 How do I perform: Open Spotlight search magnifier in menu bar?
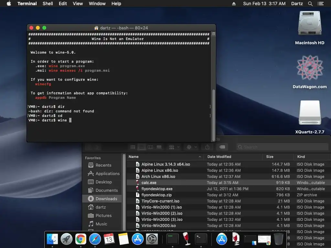pos(310,4)
